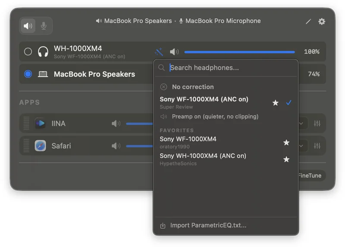This screenshot has height=247, width=345.
Task: Unfavorite the Sony WF-1000XM4 oratory1990 star
Action: point(286,143)
